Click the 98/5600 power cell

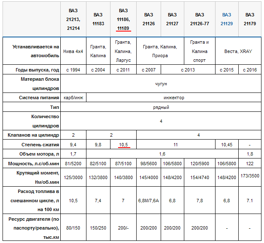(x=148, y=163)
